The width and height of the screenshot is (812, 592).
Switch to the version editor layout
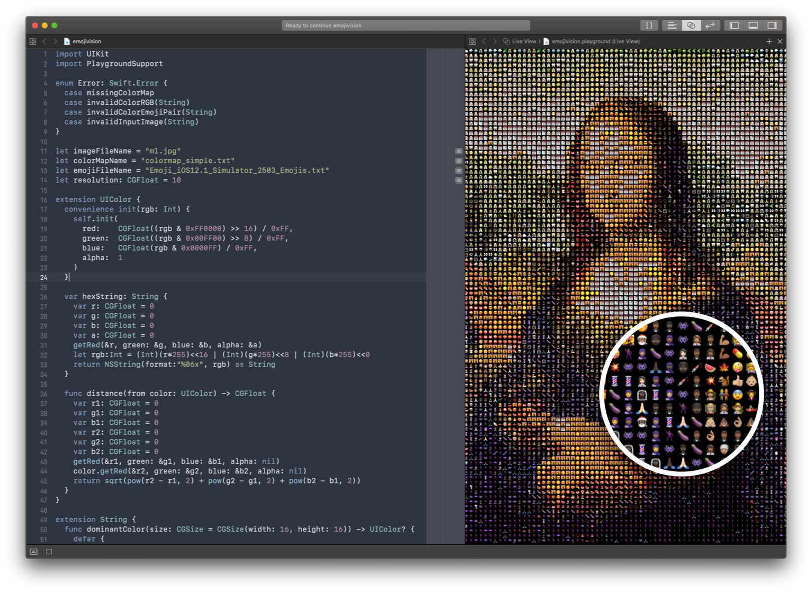(x=710, y=25)
